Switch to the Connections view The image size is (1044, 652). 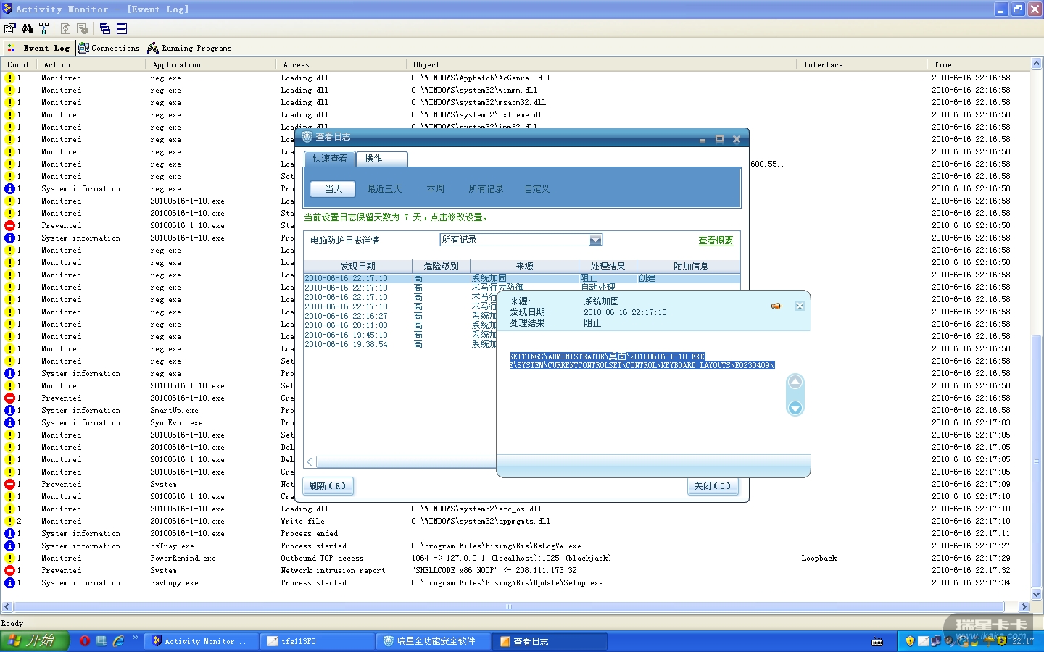(109, 48)
